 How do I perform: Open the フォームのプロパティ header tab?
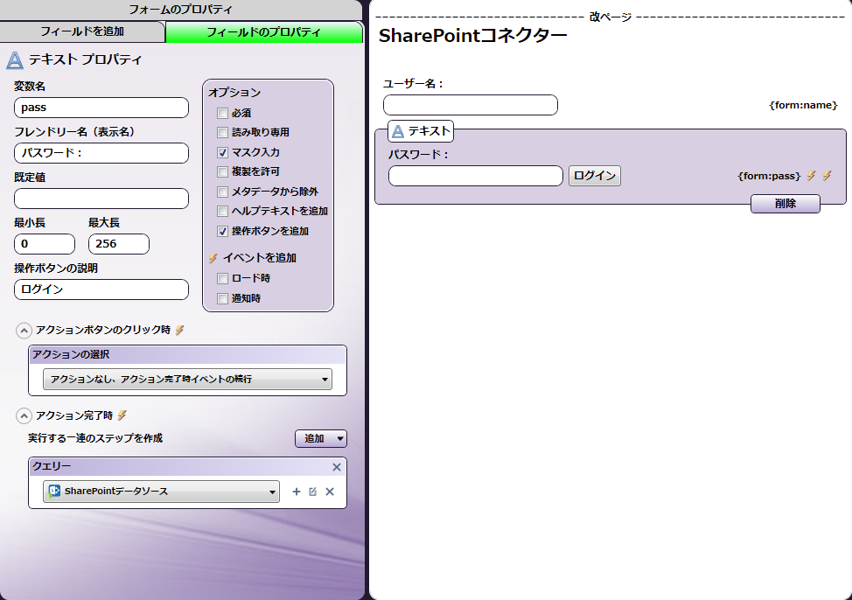pos(180,10)
